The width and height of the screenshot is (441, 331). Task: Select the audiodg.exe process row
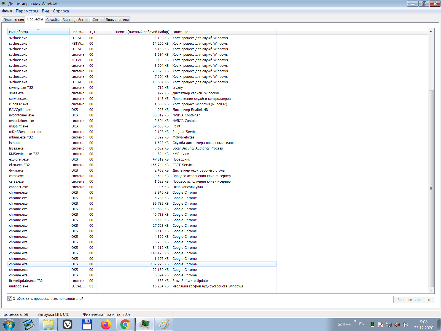coord(142,286)
